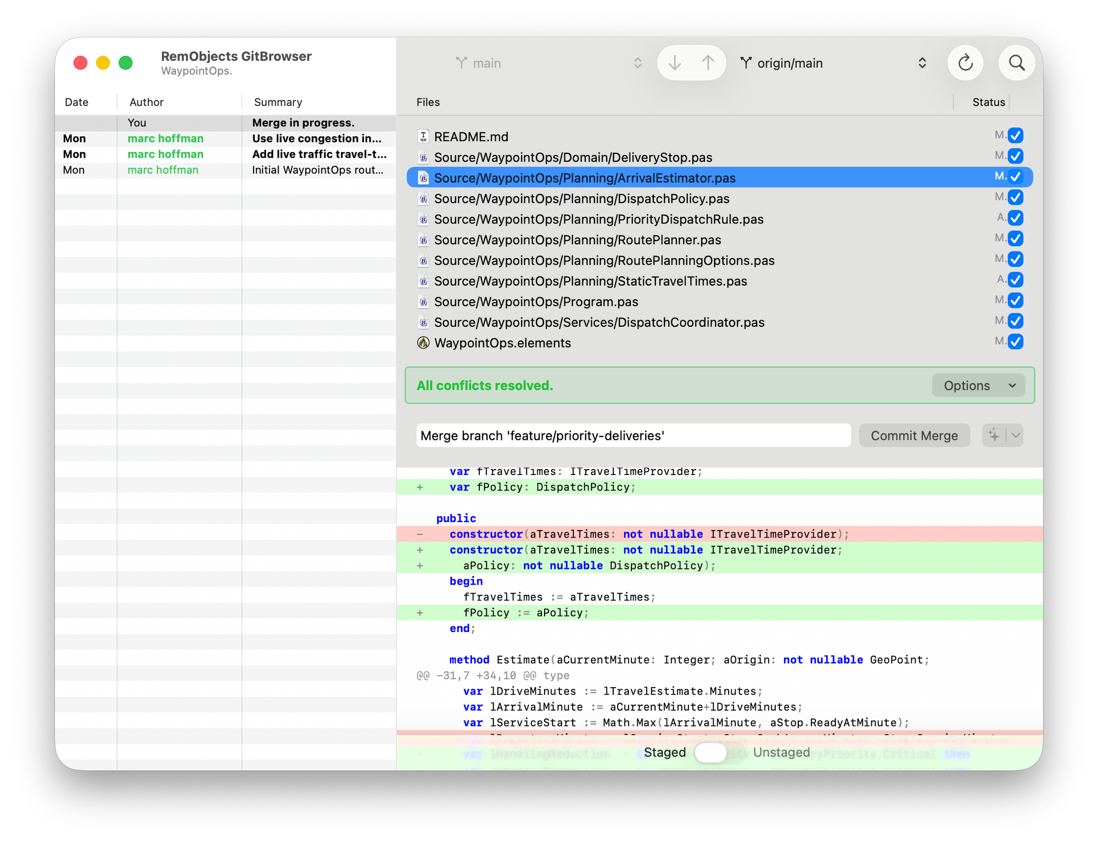Select README.md file row
The image size is (1098, 843).
[720, 137]
